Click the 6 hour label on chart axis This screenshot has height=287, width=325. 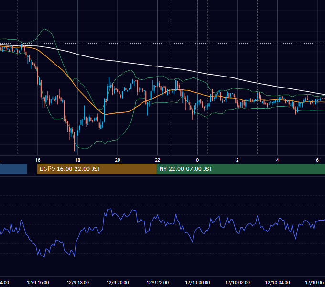317,160
